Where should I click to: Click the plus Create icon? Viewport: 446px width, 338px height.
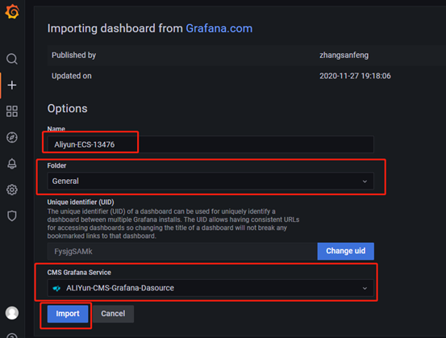[12, 85]
